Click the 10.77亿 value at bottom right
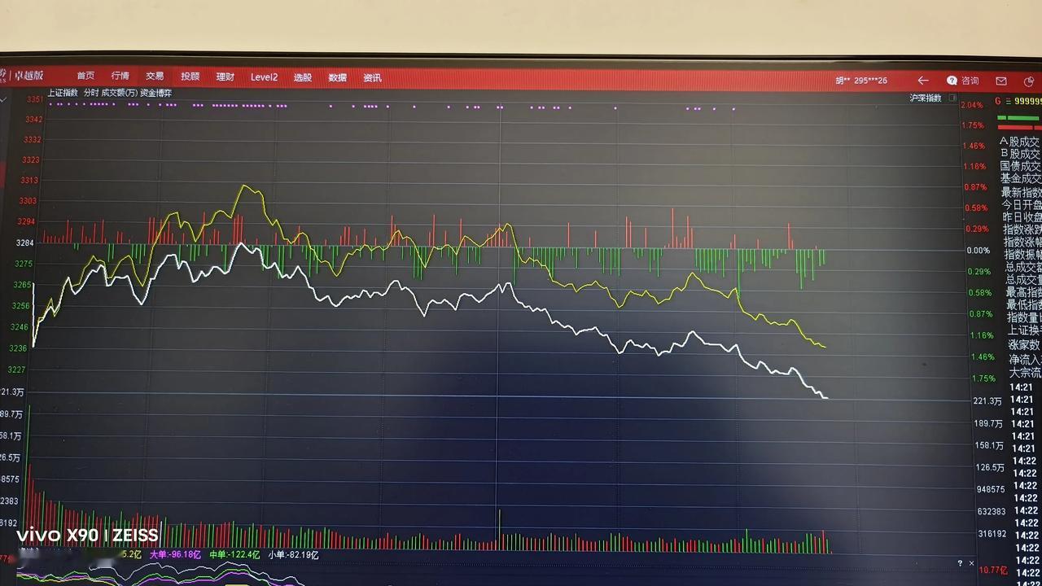This screenshot has height=586, width=1042. [993, 571]
